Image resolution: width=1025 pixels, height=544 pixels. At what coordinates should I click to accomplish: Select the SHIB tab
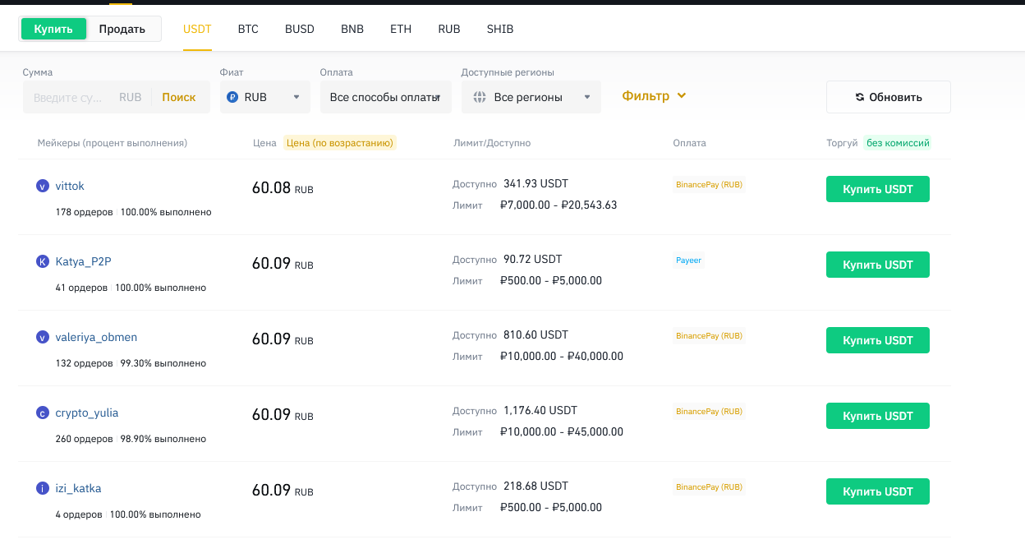tap(500, 29)
